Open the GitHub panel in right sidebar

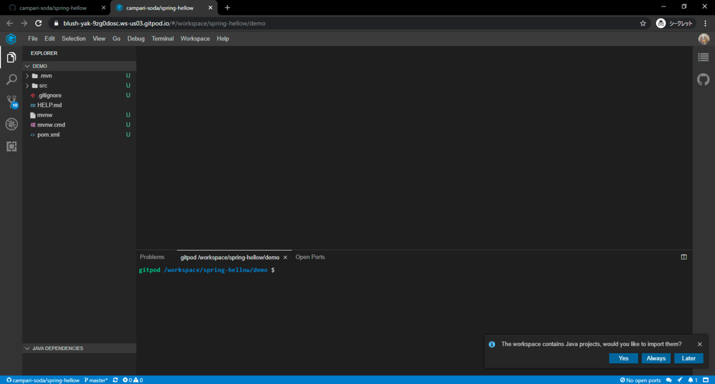click(x=704, y=79)
